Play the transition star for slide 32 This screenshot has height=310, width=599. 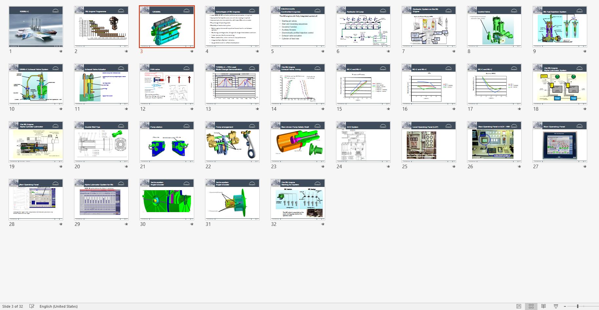[x=323, y=224]
